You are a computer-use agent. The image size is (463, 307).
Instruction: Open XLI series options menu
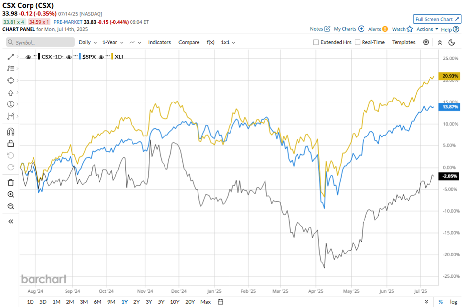point(108,55)
